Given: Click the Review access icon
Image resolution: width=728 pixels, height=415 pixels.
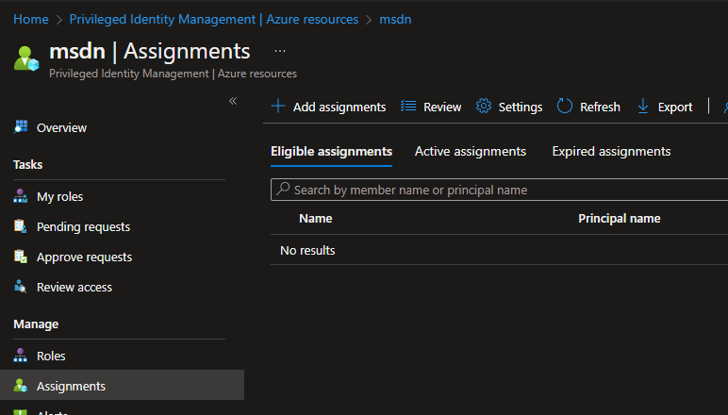Looking at the screenshot, I should 21,288.
